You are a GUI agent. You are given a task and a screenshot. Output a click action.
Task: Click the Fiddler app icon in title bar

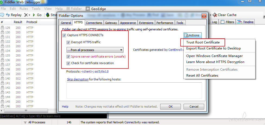pyautogui.click(x=2, y=2)
